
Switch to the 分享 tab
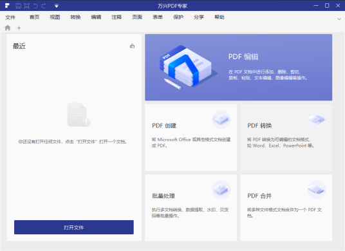[199, 17]
